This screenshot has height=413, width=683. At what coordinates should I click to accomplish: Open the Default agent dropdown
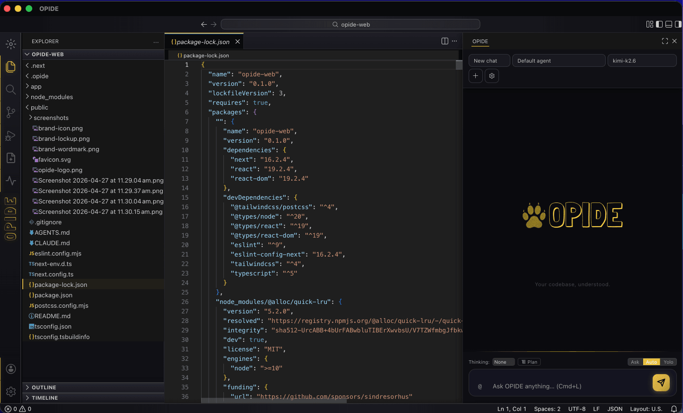tap(559, 61)
